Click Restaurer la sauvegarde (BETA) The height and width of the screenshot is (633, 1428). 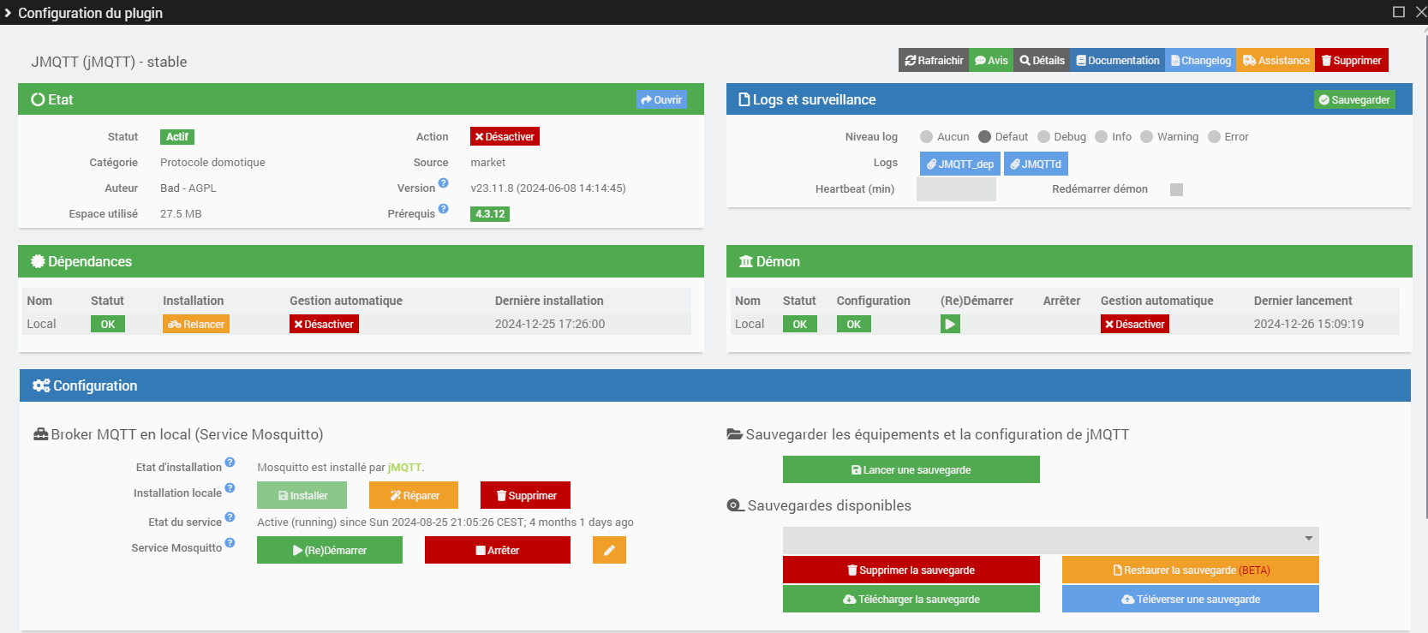(x=1191, y=570)
